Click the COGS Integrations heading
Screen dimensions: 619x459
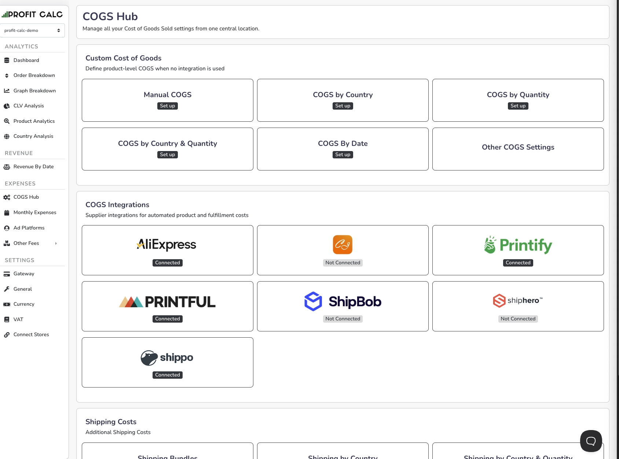tap(117, 205)
